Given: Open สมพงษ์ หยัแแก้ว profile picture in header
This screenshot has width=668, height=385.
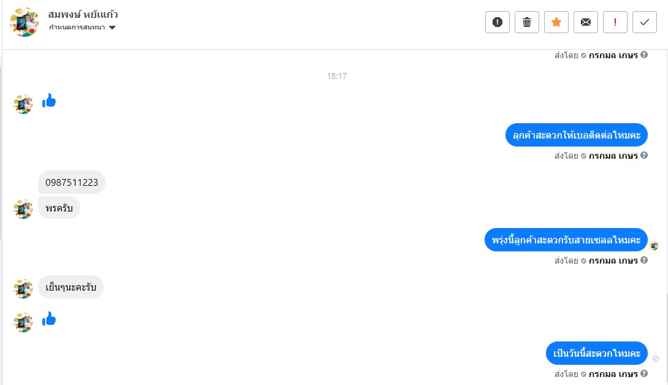Looking at the screenshot, I should [x=25, y=21].
